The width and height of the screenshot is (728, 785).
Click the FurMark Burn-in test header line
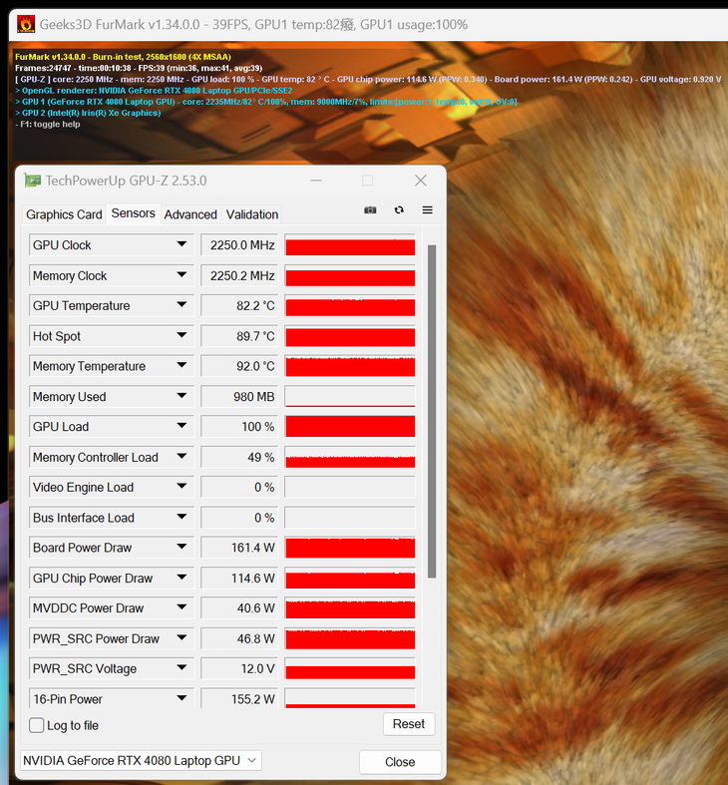pos(123,57)
